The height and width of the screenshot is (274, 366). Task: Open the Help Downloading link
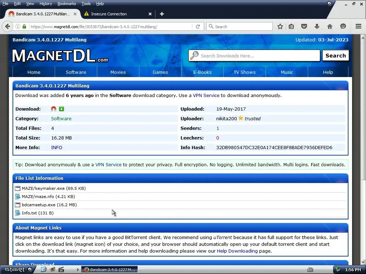[x=237, y=251]
